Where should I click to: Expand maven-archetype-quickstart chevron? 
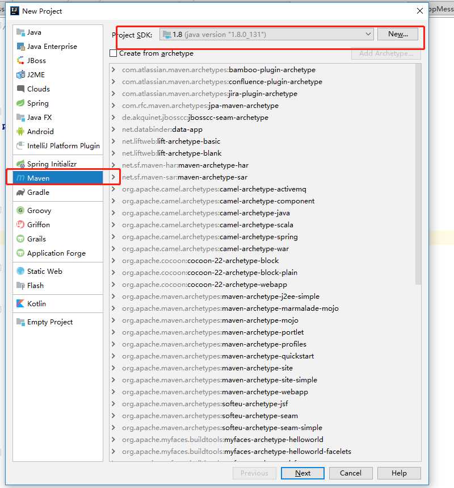tap(113, 356)
